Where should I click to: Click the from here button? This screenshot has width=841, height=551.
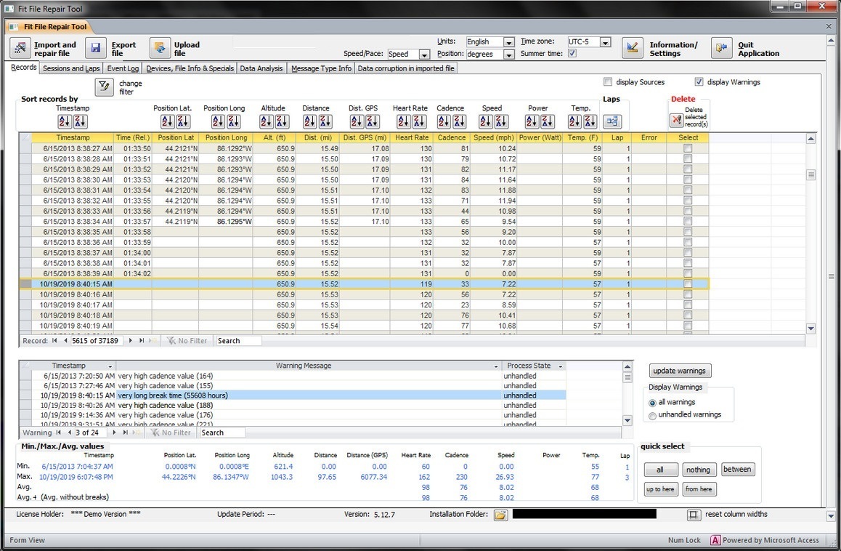click(699, 489)
